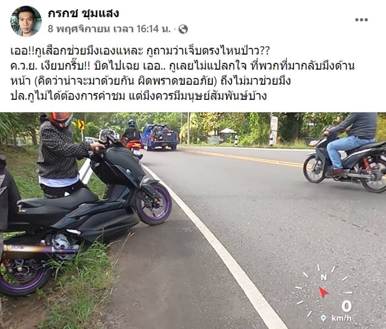This screenshot has width=386, height=329.
Task: Click the first line of post text
Action: [x=140, y=51]
